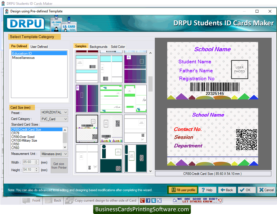Choose green blocks vertical template with signature
Image resolution: width=277 pixels, height=214 pixels.
click(135, 99)
